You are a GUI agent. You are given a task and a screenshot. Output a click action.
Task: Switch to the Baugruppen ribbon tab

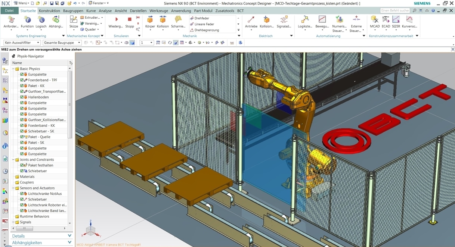73,11
